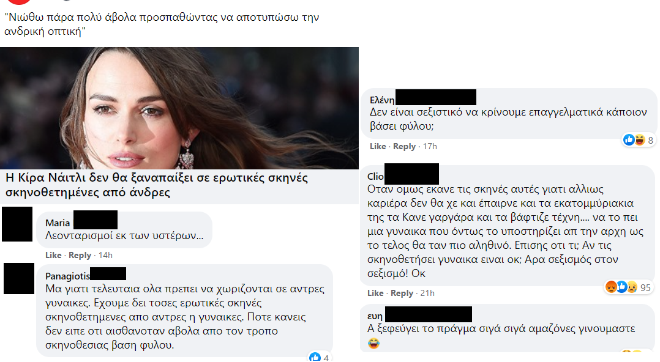Like Ελένη's comment

tap(378, 146)
